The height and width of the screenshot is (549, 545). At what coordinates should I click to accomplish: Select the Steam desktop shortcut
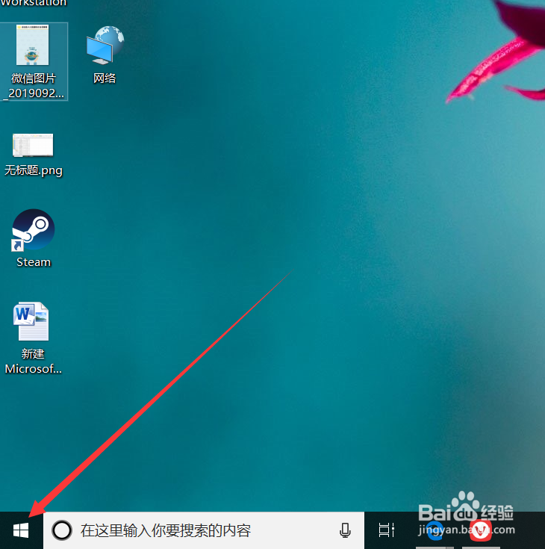(x=34, y=239)
